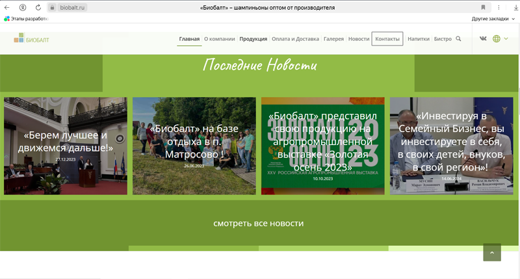Open the Быстро menu item
520x279 pixels.
pyautogui.click(x=443, y=39)
